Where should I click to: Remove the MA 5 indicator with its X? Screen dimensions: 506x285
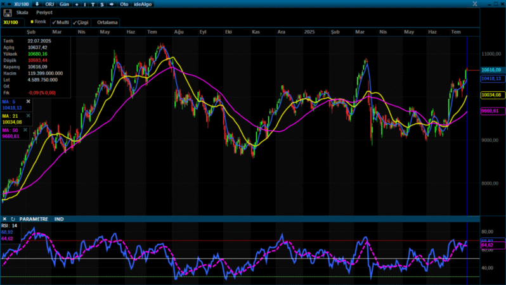[28, 101]
